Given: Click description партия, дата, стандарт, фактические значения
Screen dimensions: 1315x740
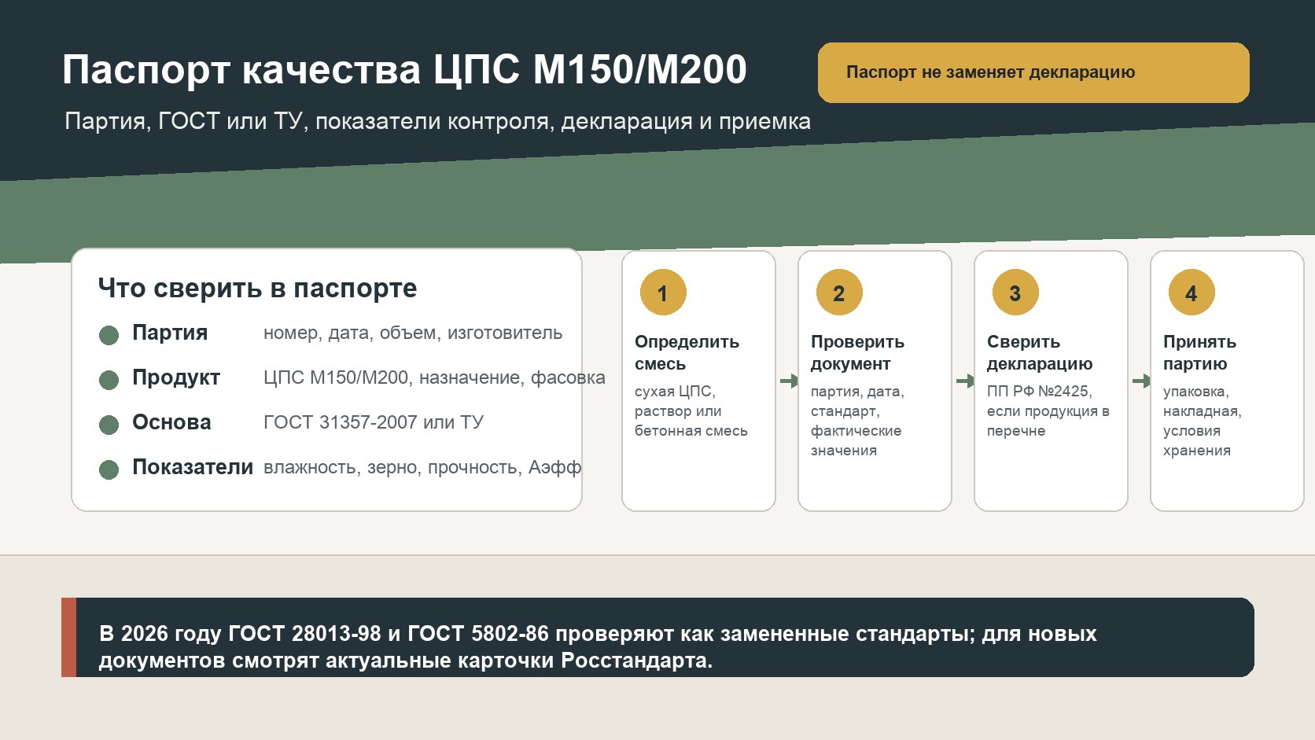Looking at the screenshot, I should pos(857,421).
